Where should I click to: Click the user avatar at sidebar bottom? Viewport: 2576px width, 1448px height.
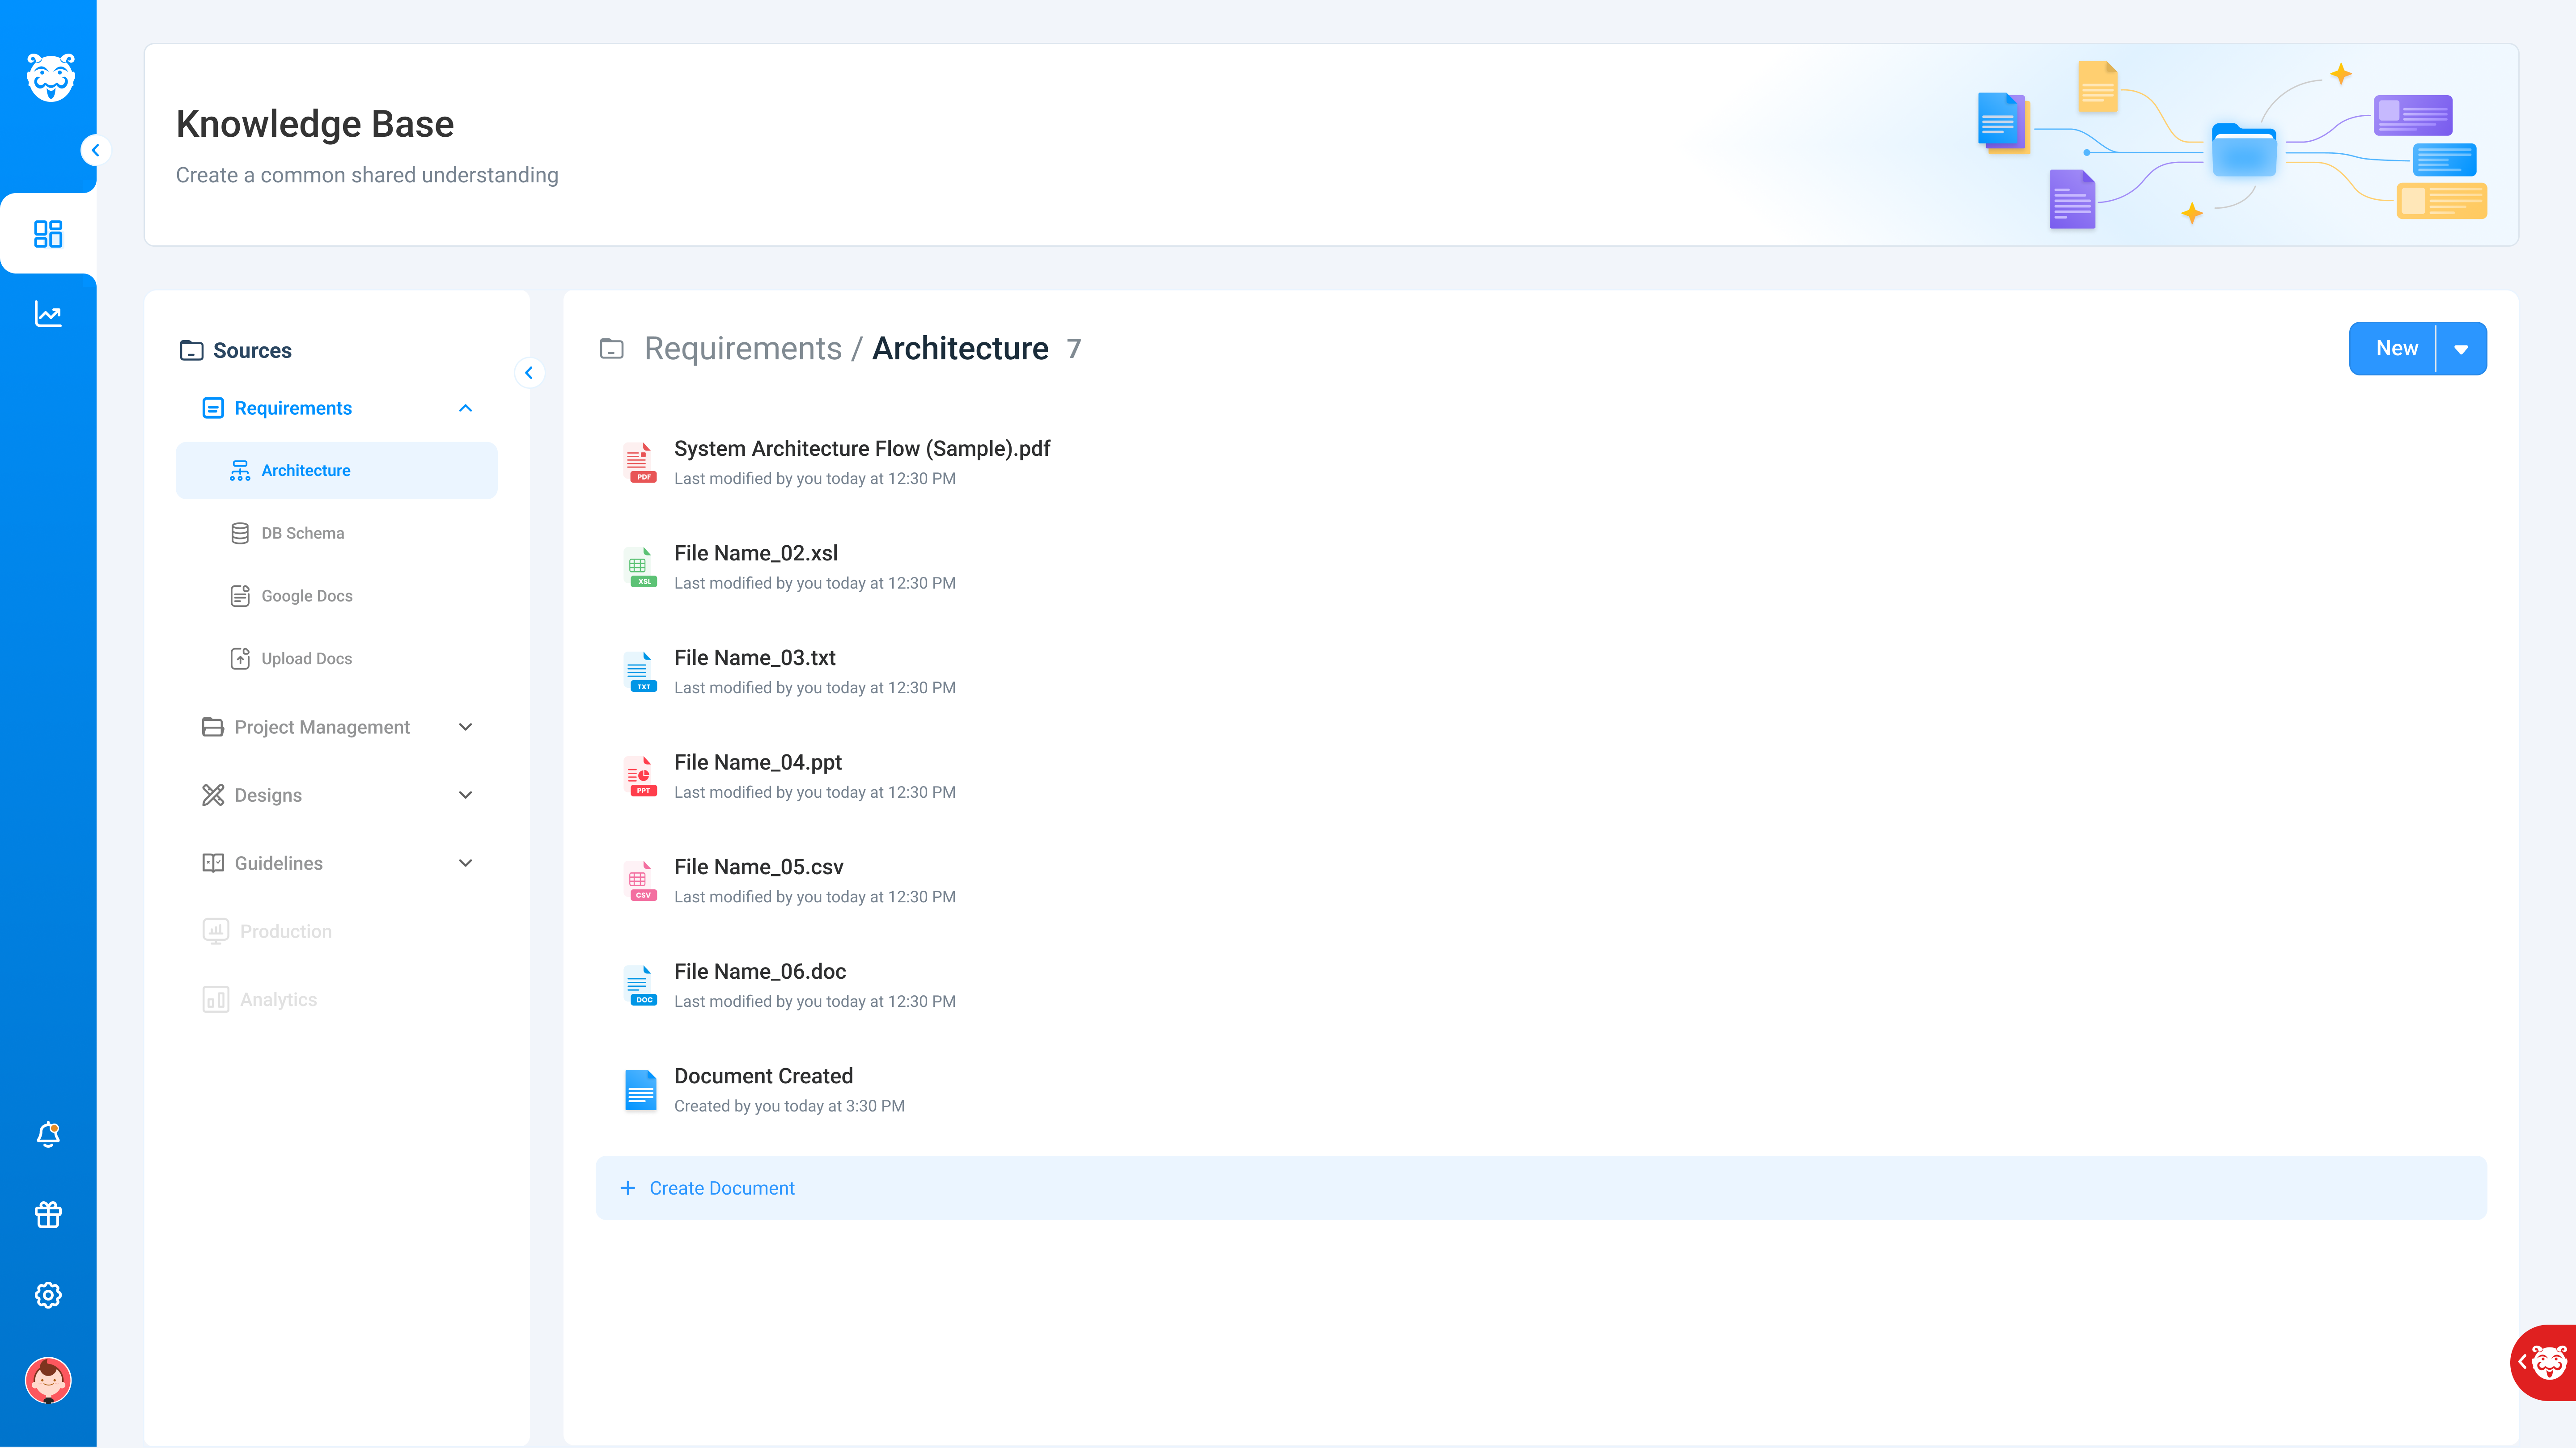pos(48,1380)
